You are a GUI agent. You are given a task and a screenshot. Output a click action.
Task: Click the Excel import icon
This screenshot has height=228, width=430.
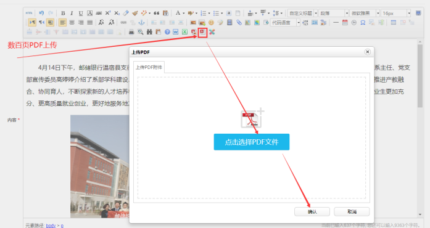click(x=185, y=32)
